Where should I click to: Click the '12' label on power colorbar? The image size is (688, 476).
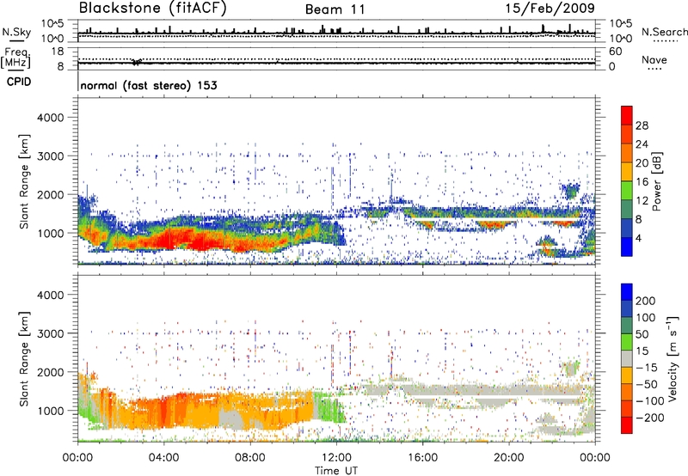tap(642, 201)
